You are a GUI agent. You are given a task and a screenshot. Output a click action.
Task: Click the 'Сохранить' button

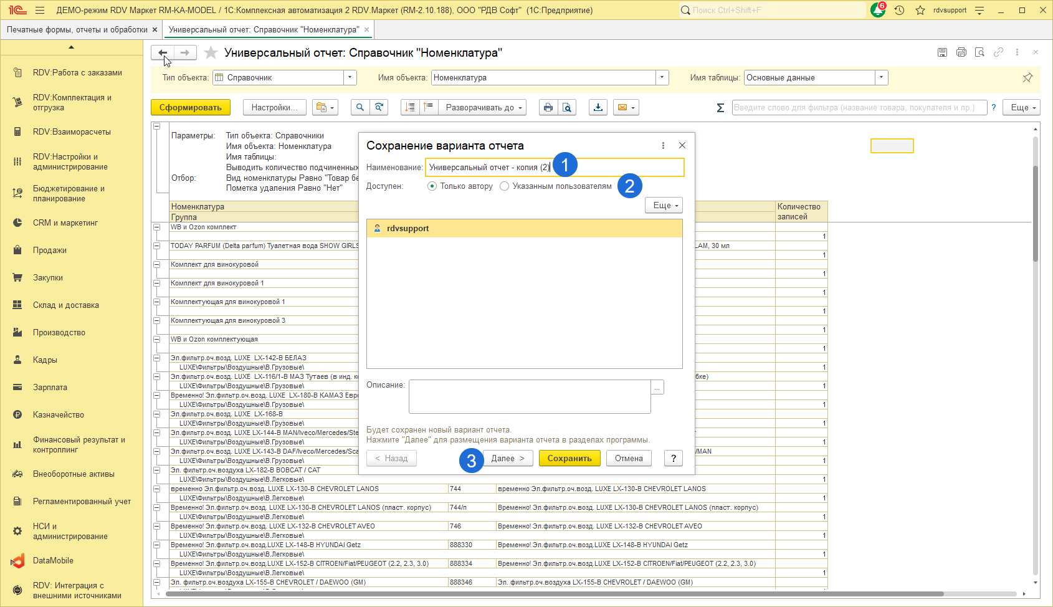[569, 459]
